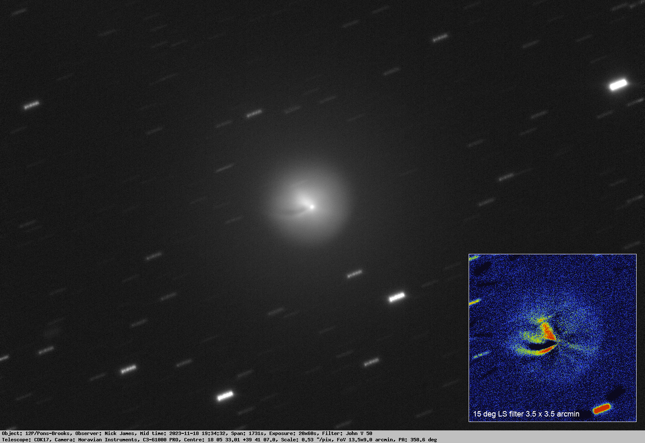Click the false-color inset image of the comet
This screenshot has height=443, width=645.
pyautogui.click(x=553, y=338)
